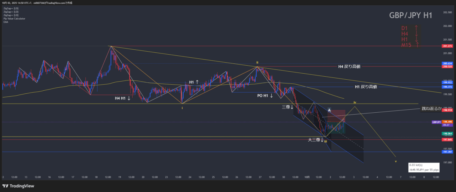456x192 pixels.
Task: Click the blue 200.634 price label
Action: [447, 63]
